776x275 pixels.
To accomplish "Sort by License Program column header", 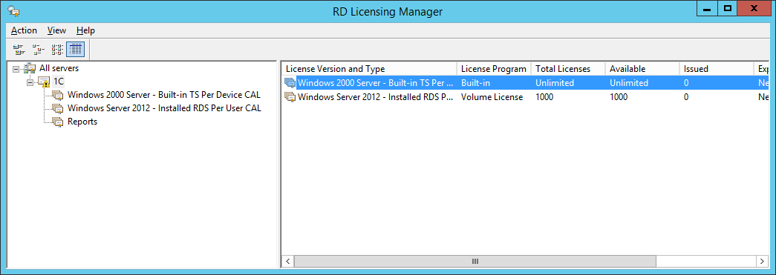I will (493, 69).
